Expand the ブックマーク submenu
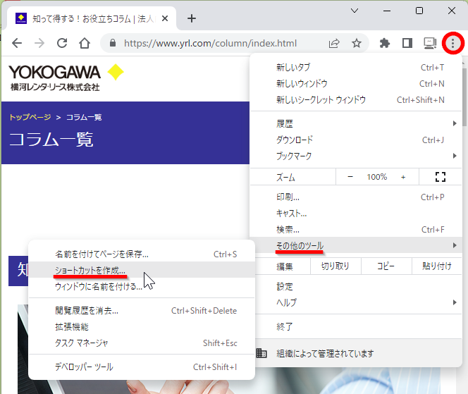 (x=356, y=156)
